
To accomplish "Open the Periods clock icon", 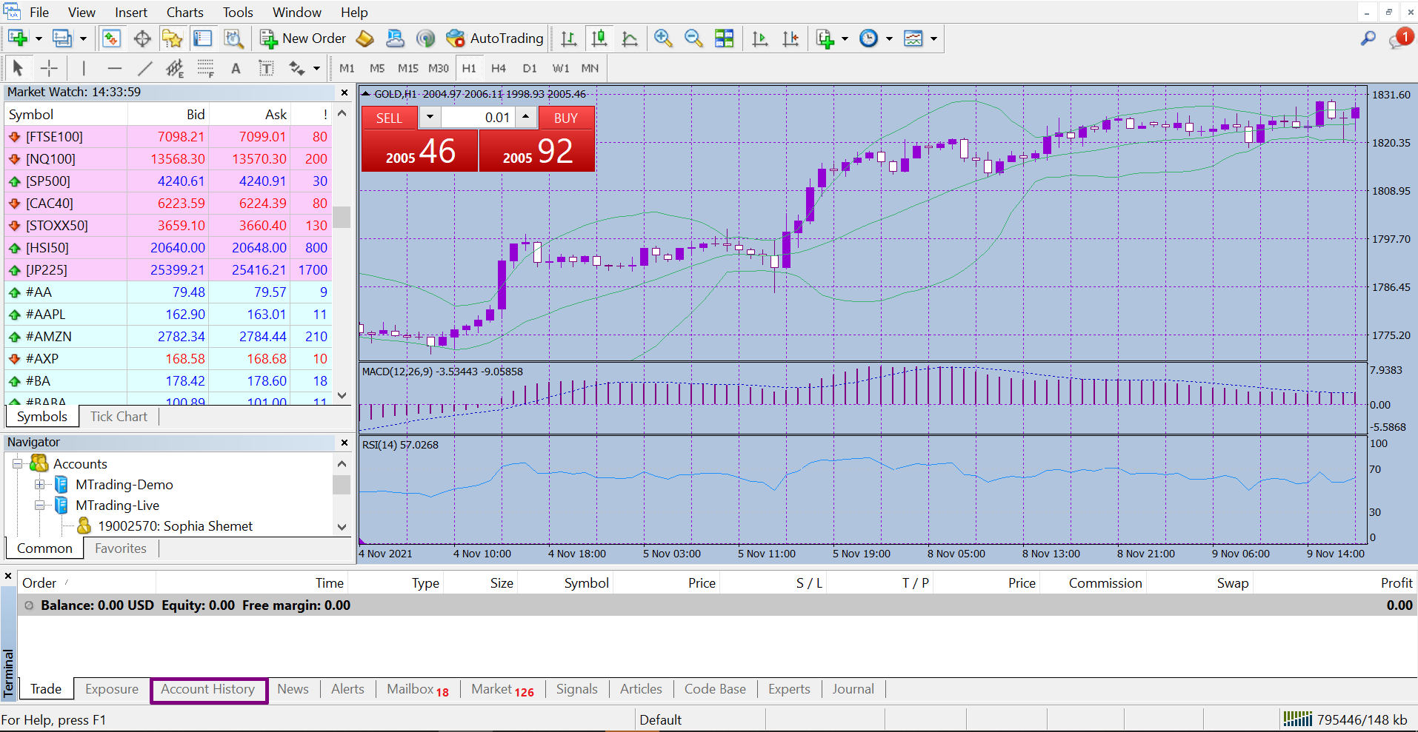I will coord(868,38).
